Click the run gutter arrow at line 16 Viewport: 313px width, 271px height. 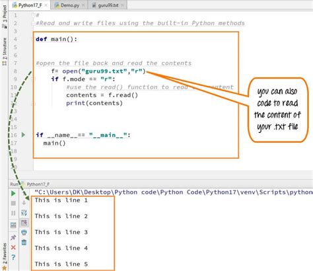23,135
